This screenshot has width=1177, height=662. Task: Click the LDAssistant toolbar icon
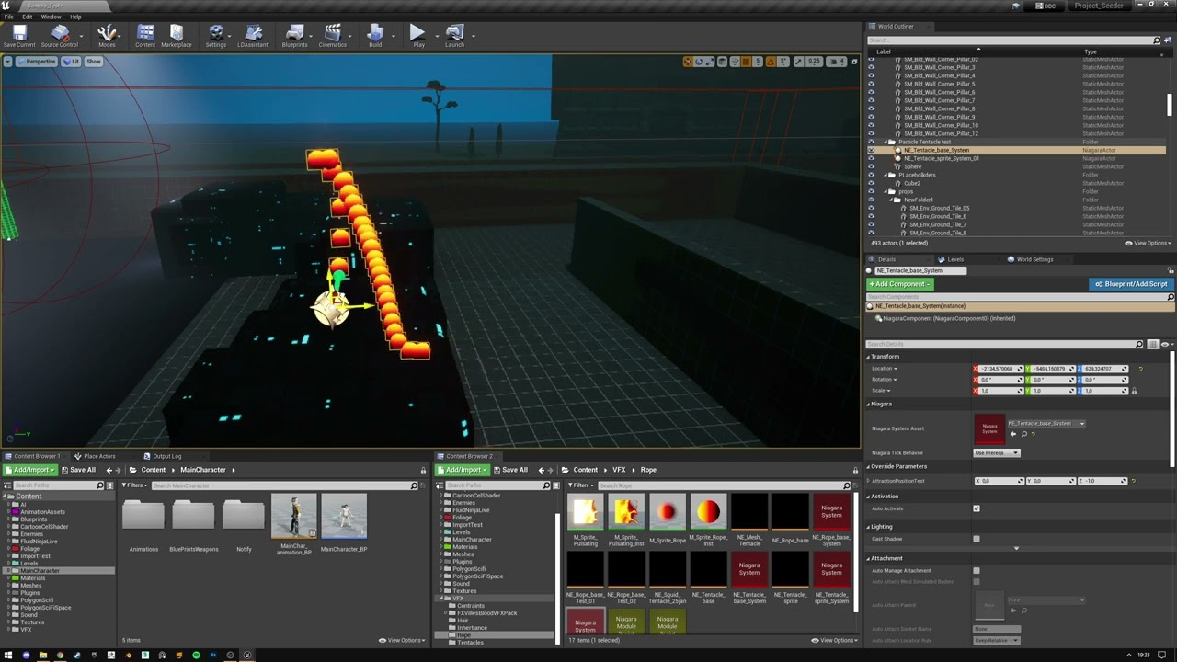click(253, 36)
